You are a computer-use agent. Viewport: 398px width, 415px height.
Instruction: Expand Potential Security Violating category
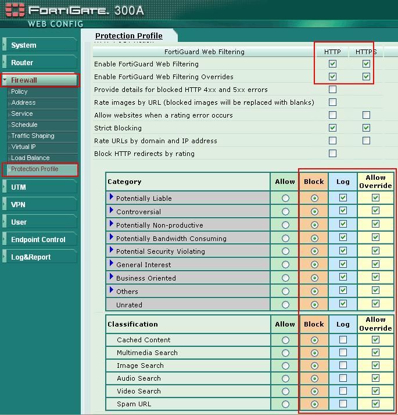[111, 250]
